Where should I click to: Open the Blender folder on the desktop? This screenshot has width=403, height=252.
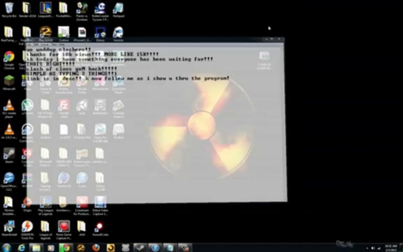[27, 10]
